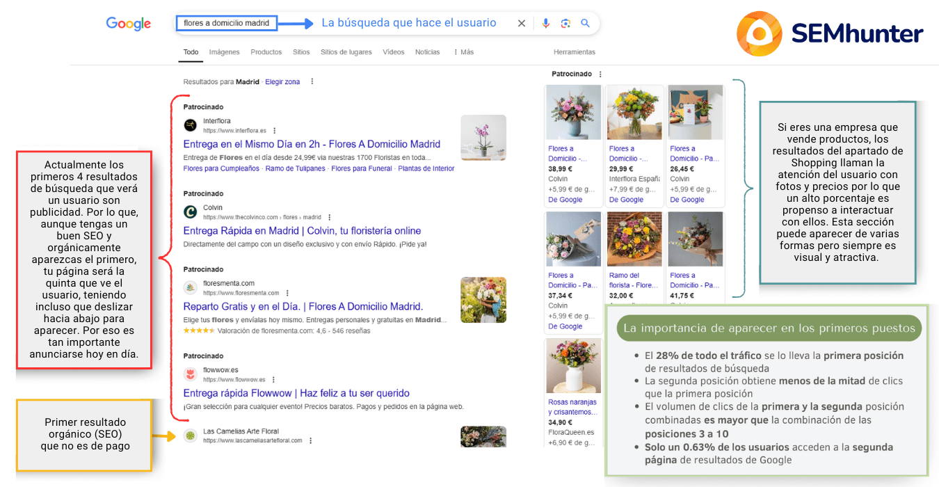Click the Ramo de Tulipanes sitelink
939x487 pixels.
pyautogui.click(x=295, y=168)
